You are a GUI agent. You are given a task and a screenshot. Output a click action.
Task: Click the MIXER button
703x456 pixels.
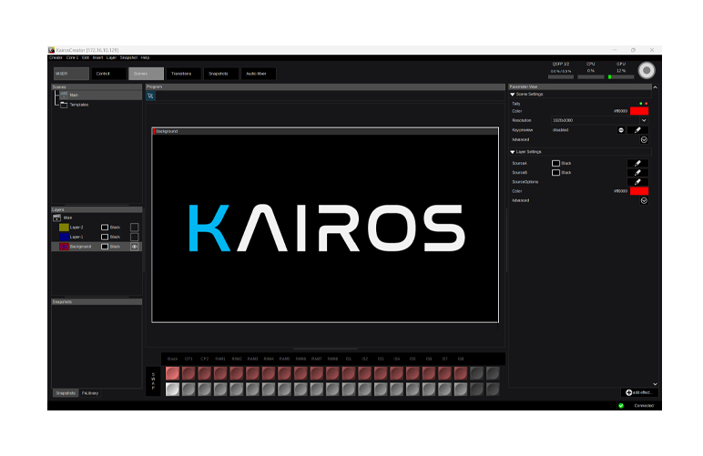pos(71,74)
